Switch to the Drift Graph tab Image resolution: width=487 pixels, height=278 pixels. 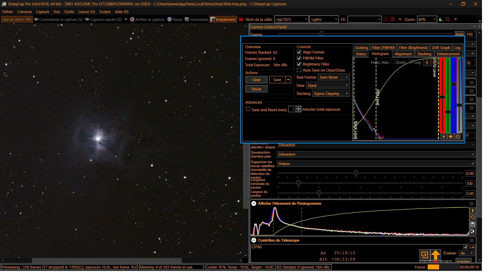coord(441,48)
